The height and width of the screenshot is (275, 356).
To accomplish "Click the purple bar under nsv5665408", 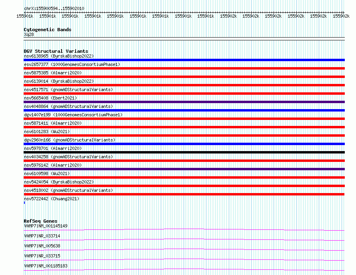I will (x=184, y=102).
